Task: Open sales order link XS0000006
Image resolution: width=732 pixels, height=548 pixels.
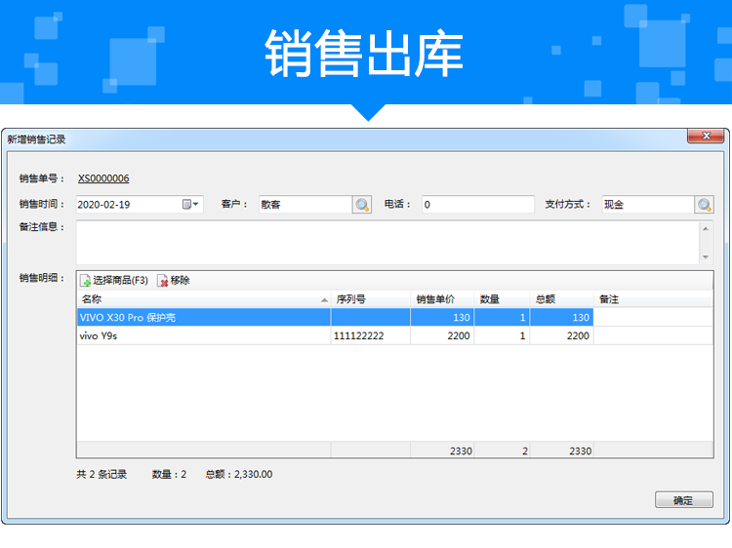Action: [x=103, y=178]
